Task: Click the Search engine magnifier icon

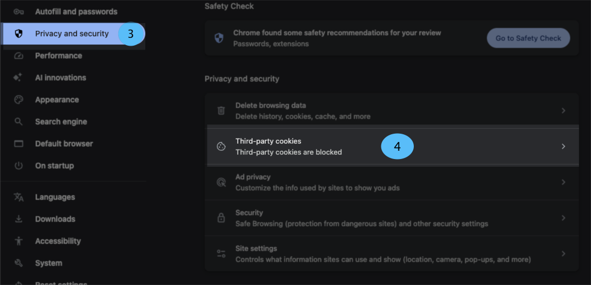Action: coord(19,122)
